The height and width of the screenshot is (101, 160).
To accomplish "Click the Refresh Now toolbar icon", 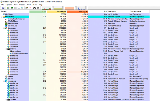I will (7, 8).
